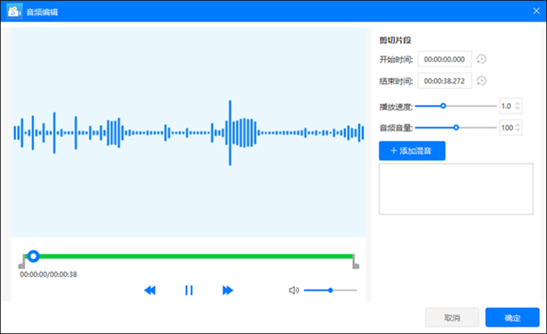This screenshot has height=334, width=547.
Task: Click the 添加混音 button
Action: [x=412, y=150]
